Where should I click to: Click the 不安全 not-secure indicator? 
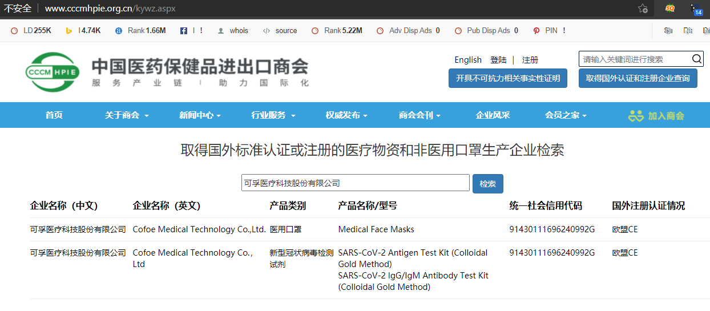point(18,9)
